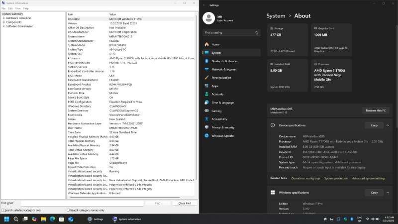This screenshot has height=224, width=398.
Task: Click System breadcrumb in Settings header
Action: coord(276,16)
